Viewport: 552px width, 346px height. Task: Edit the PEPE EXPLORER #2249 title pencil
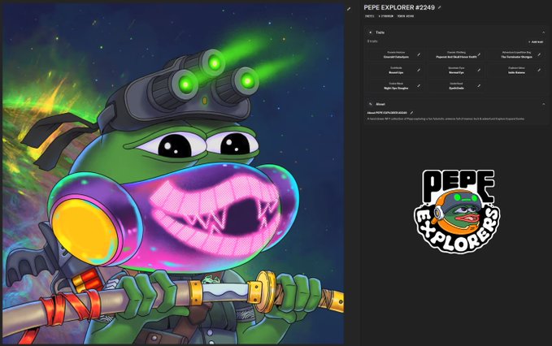pyautogui.click(x=439, y=7)
